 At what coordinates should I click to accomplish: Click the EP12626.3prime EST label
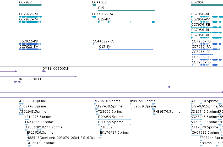(40, 133)
